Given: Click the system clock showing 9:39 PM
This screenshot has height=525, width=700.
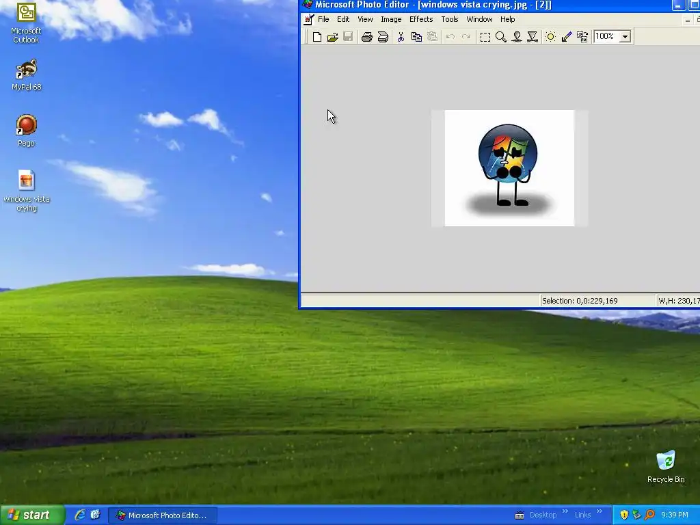Looking at the screenshot, I should tap(675, 515).
